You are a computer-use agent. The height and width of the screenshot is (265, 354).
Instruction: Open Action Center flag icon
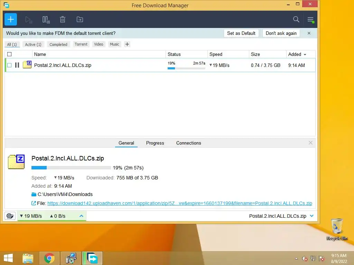coord(322,258)
